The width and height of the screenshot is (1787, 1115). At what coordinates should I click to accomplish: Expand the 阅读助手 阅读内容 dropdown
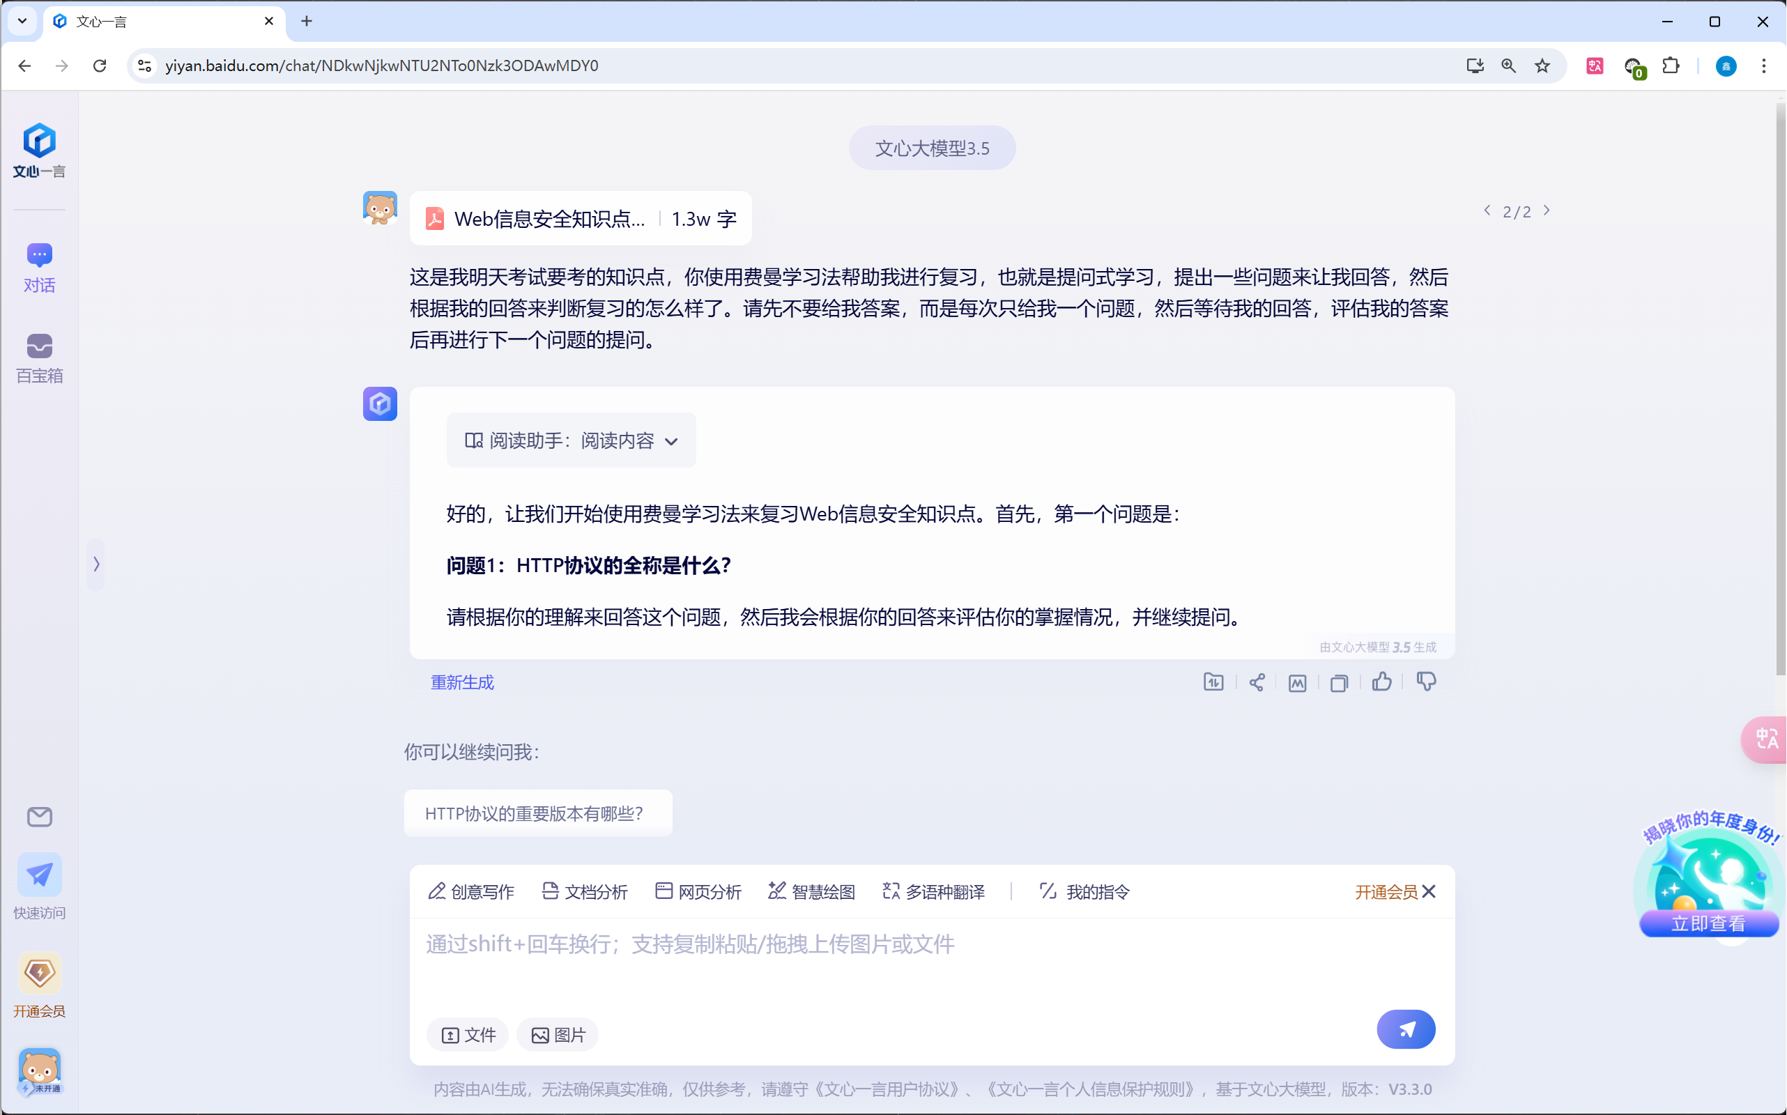571,441
